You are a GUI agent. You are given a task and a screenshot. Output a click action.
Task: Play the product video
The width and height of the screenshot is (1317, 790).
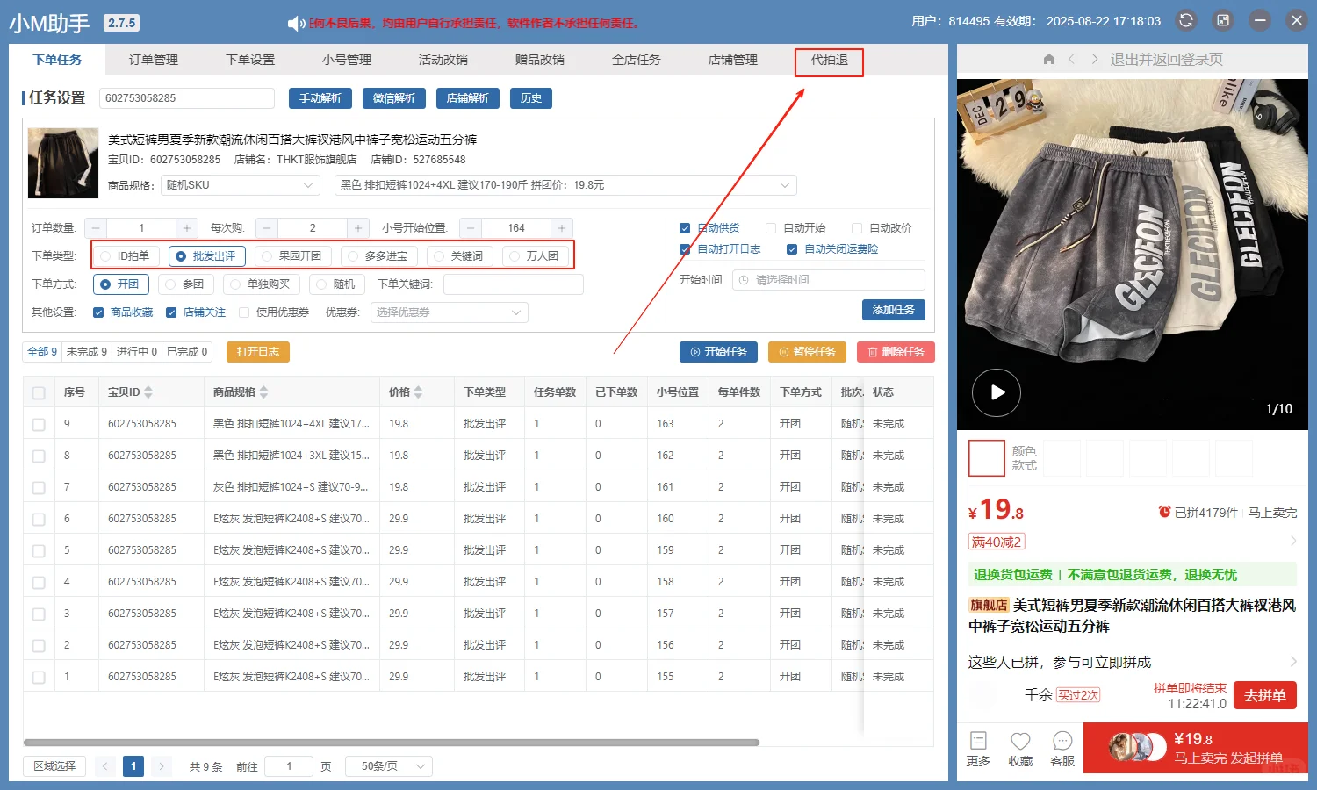pos(996,392)
